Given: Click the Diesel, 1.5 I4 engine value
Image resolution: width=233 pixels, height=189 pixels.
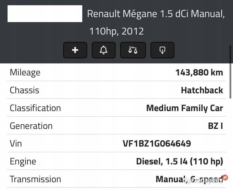Looking at the screenshot, I should 179,161.
